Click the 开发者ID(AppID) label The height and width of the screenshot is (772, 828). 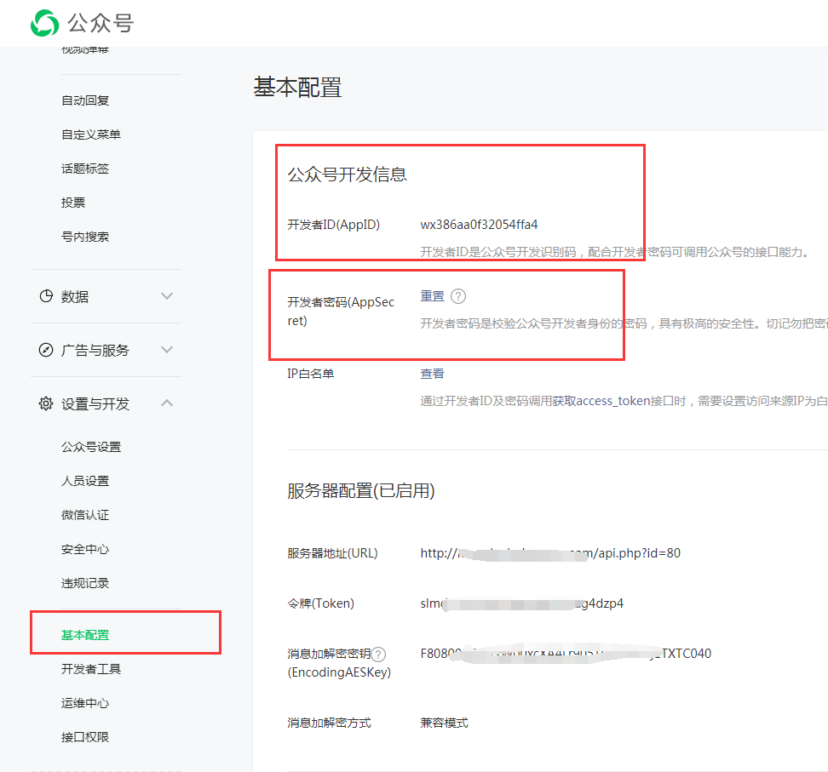tap(334, 225)
